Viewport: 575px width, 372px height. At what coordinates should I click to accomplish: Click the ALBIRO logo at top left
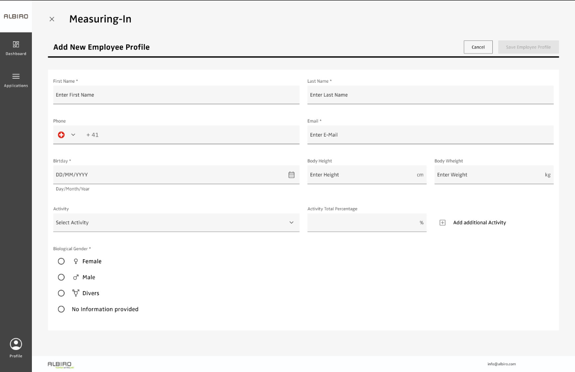(16, 17)
